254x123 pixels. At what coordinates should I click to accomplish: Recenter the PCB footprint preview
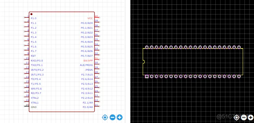237,117
